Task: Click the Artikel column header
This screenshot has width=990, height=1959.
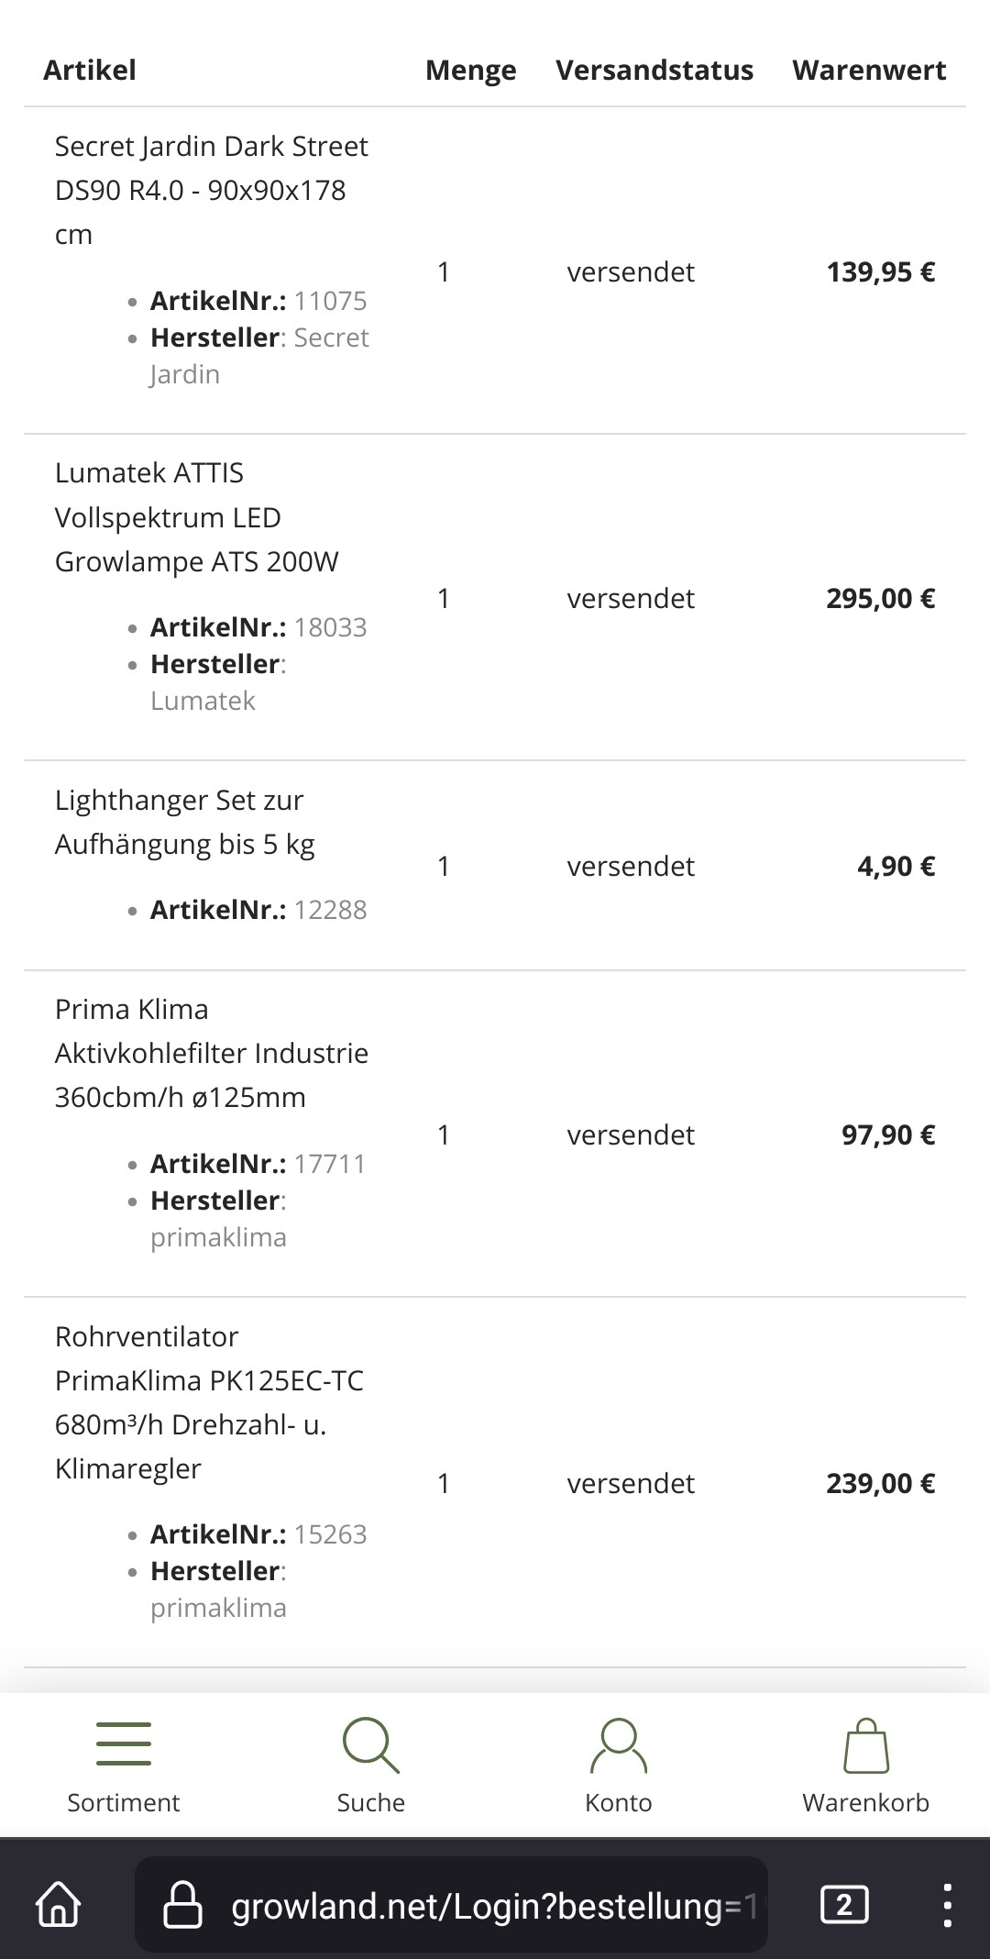Action: tap(90, 71)
